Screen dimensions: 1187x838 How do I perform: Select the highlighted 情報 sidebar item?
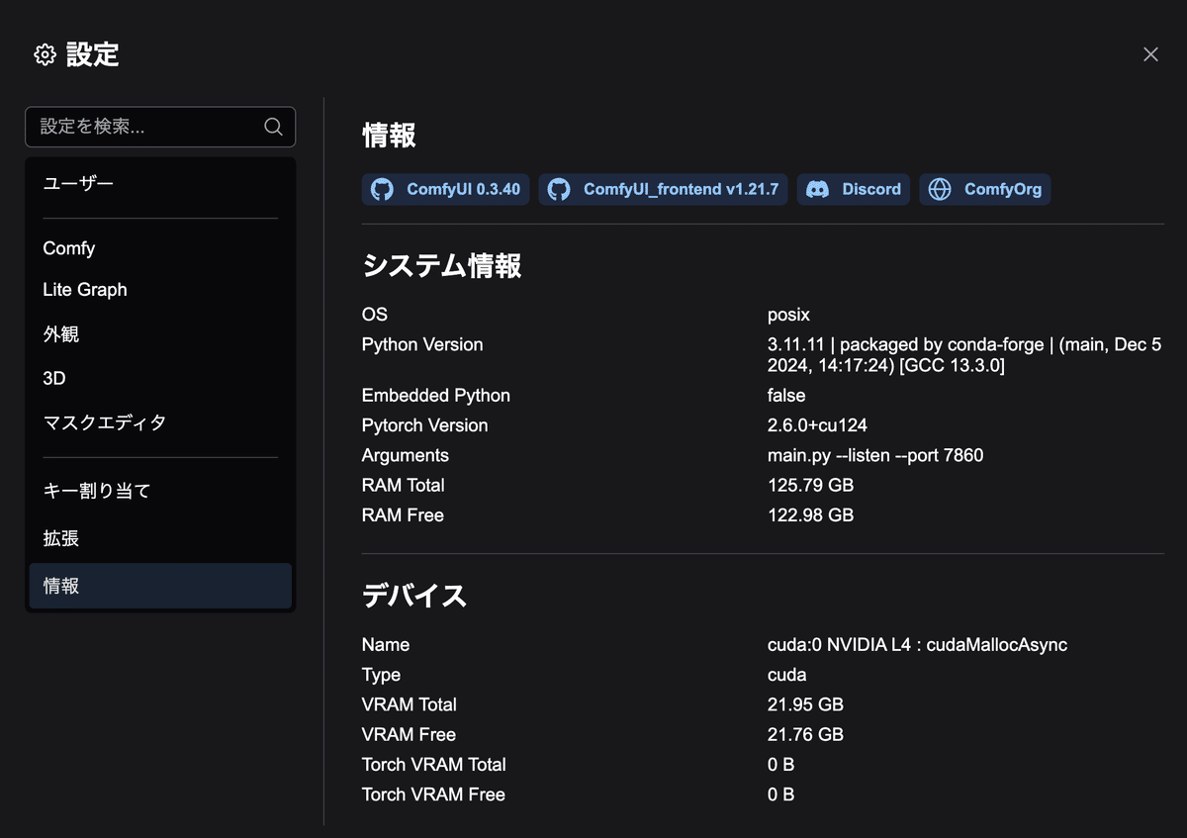160,586
